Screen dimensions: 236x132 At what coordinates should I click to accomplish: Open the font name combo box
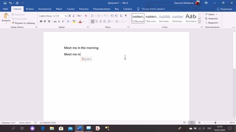tap(47, 16)
